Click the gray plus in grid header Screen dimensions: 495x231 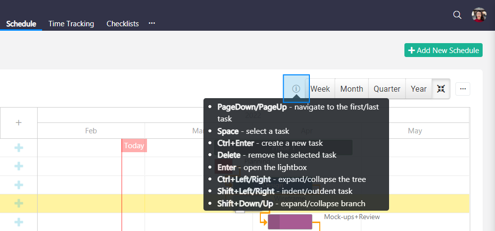click(x=19, y=122)
